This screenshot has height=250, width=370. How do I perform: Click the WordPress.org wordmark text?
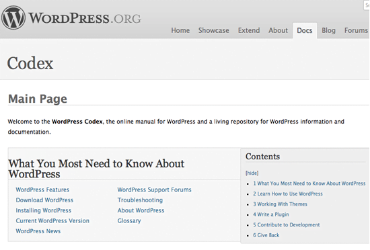85,18
